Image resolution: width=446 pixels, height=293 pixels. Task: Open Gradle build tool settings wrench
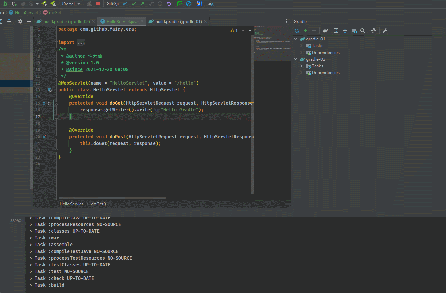pyautogui.click(x=385, y=31)
